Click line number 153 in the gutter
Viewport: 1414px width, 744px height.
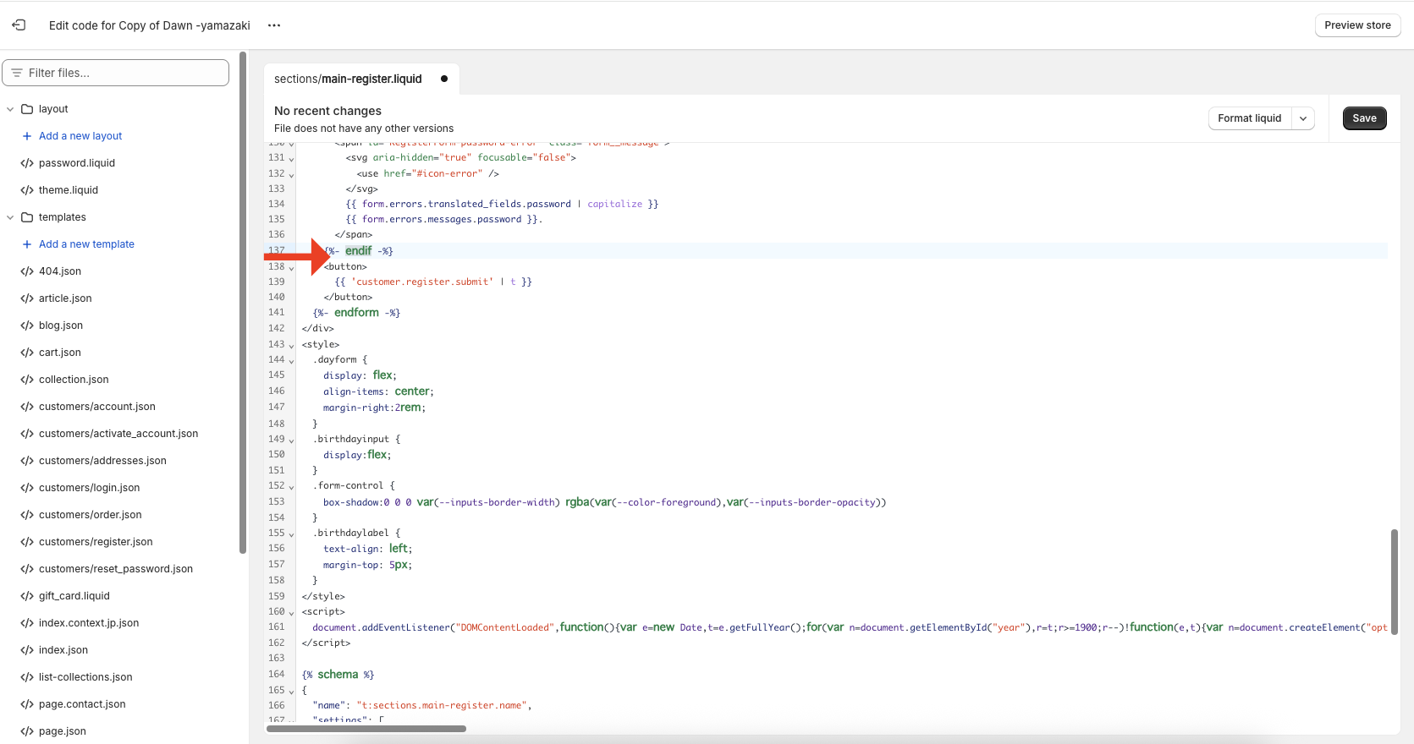tap(277, 501)
